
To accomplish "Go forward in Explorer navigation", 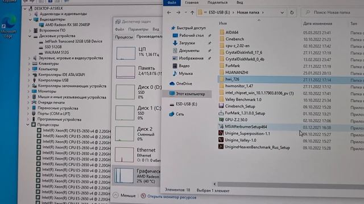I will pos(178,12).
